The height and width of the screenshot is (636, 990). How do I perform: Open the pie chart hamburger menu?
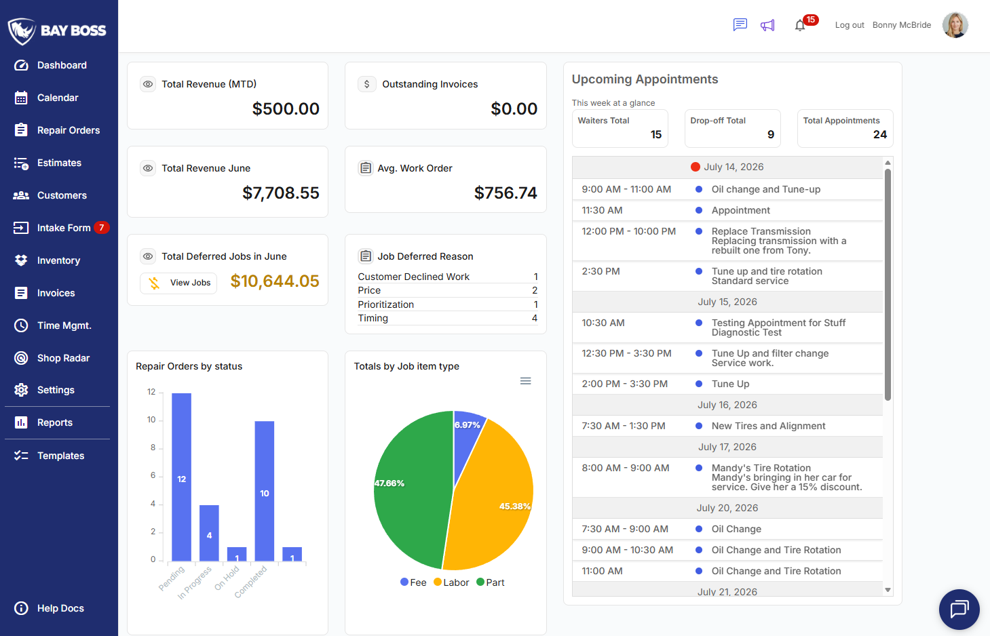click(x=525, y=381)
